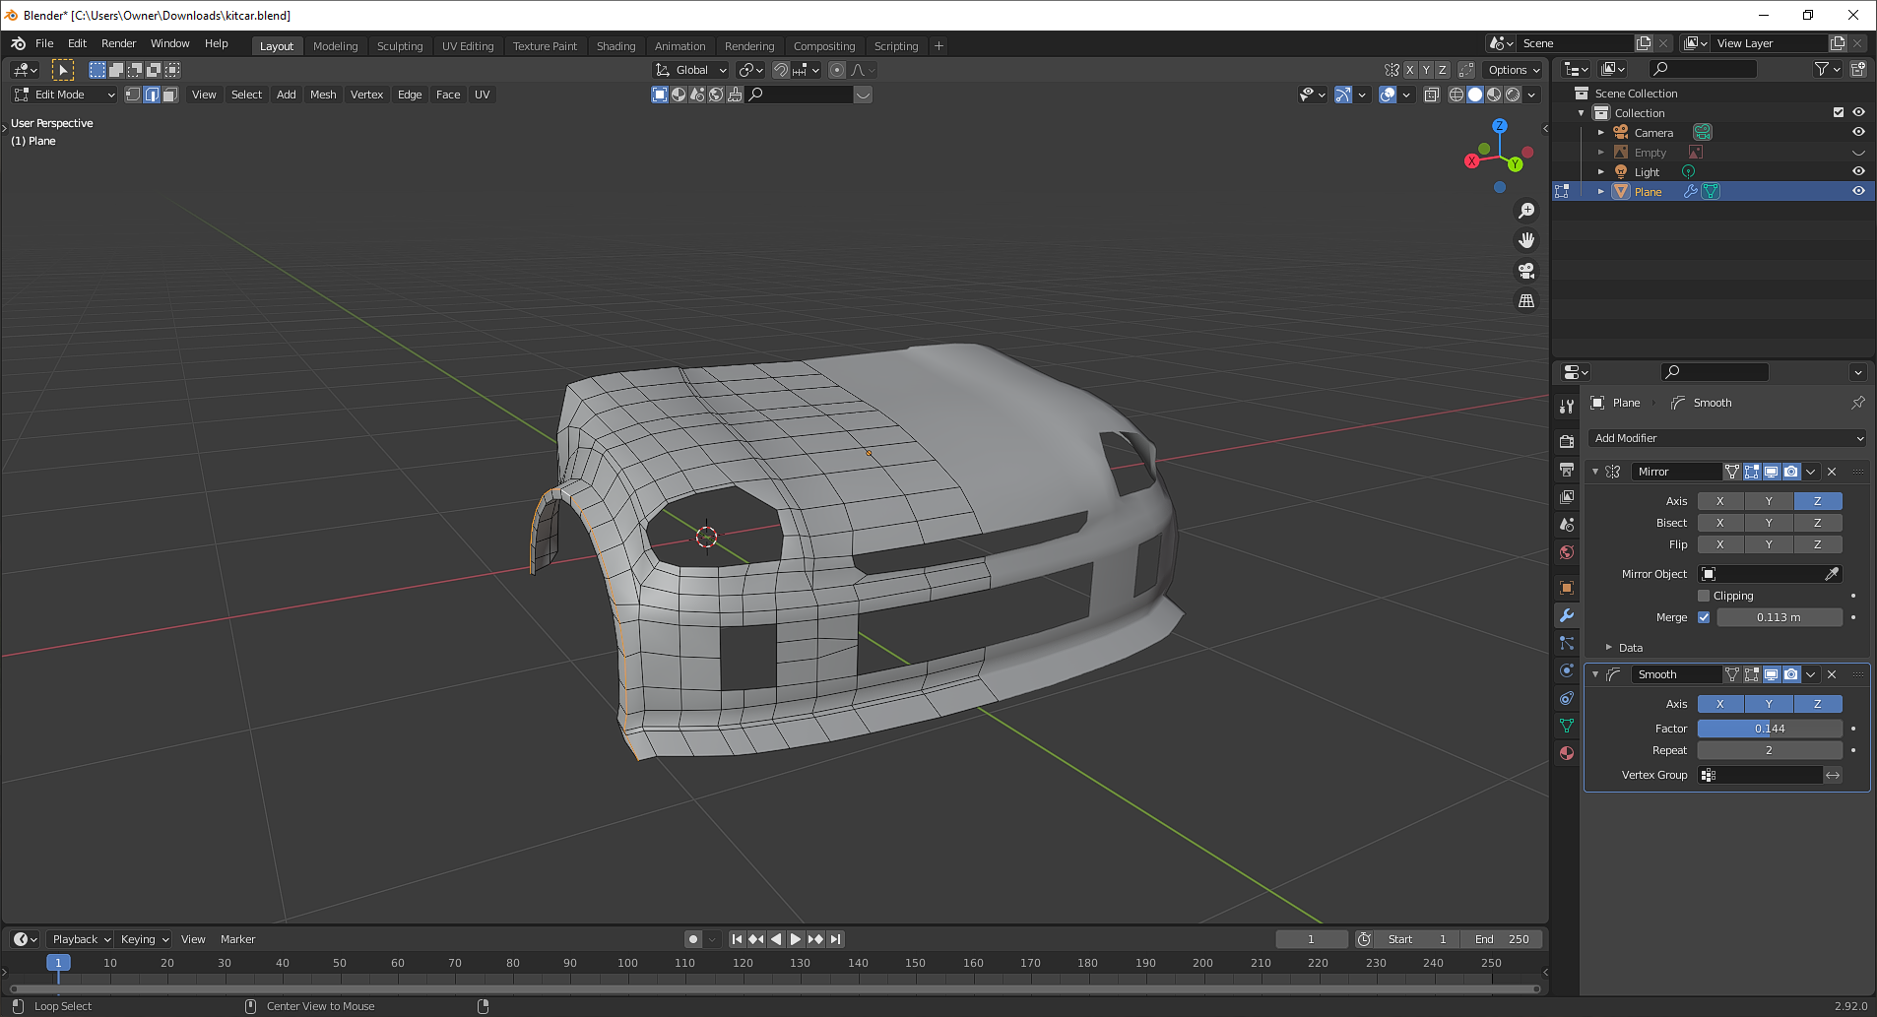
Task: Toggle X-ray display in viewport header
Action: click(1432, 95)
